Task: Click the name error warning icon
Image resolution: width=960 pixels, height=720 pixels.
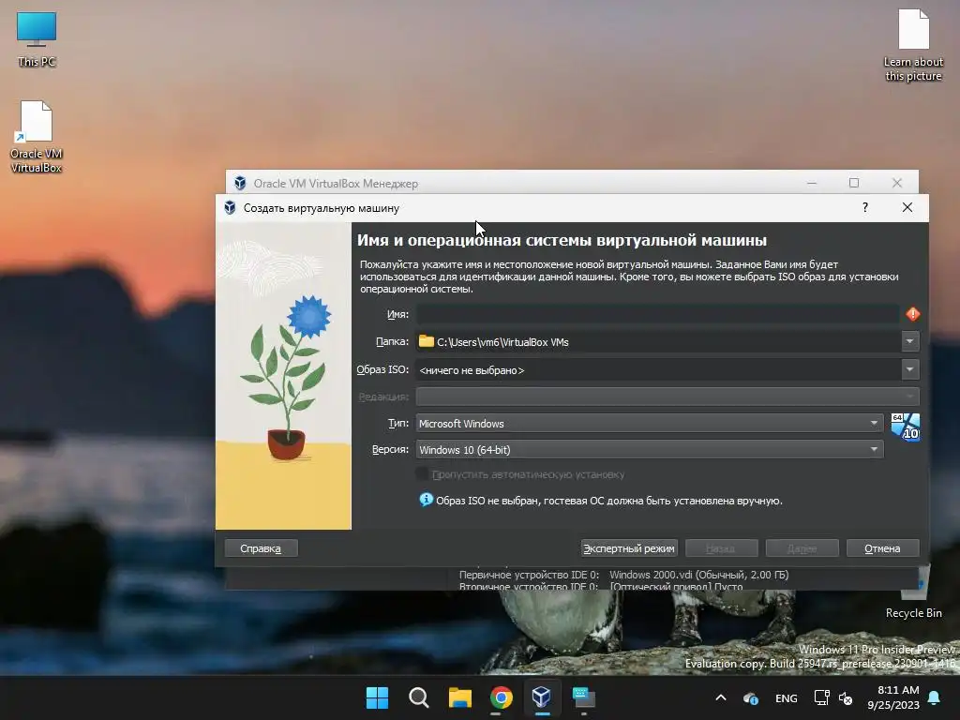Action: point(912,314)
